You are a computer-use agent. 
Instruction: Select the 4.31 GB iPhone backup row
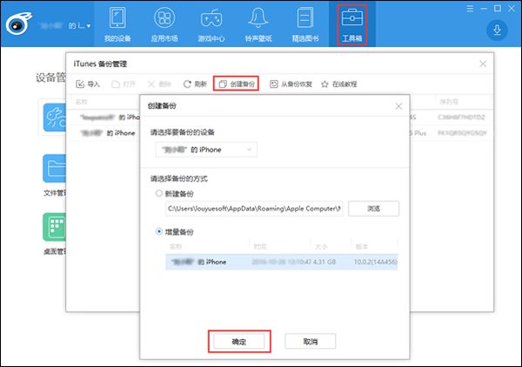coord(282,262)
